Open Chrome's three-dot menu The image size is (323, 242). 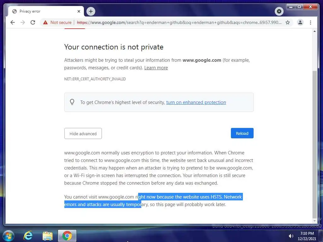pos(310,22)
